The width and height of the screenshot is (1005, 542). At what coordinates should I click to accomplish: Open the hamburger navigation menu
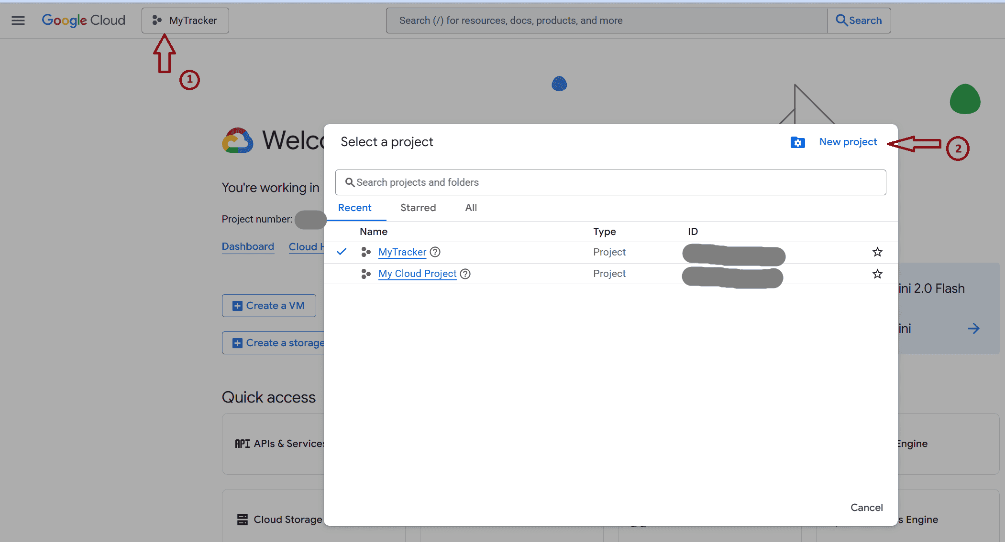(x=18, y=21)
